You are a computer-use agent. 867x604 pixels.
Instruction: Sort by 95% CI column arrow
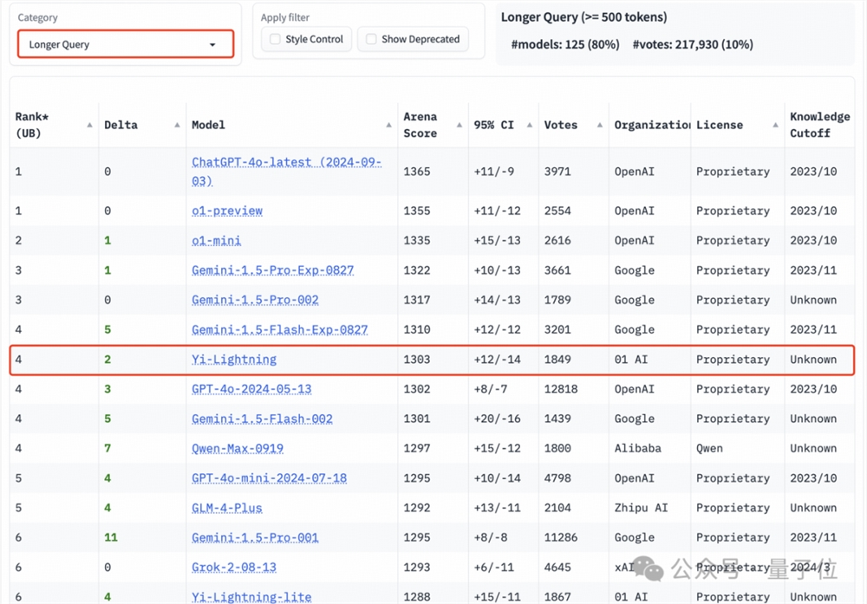[529, 125]
